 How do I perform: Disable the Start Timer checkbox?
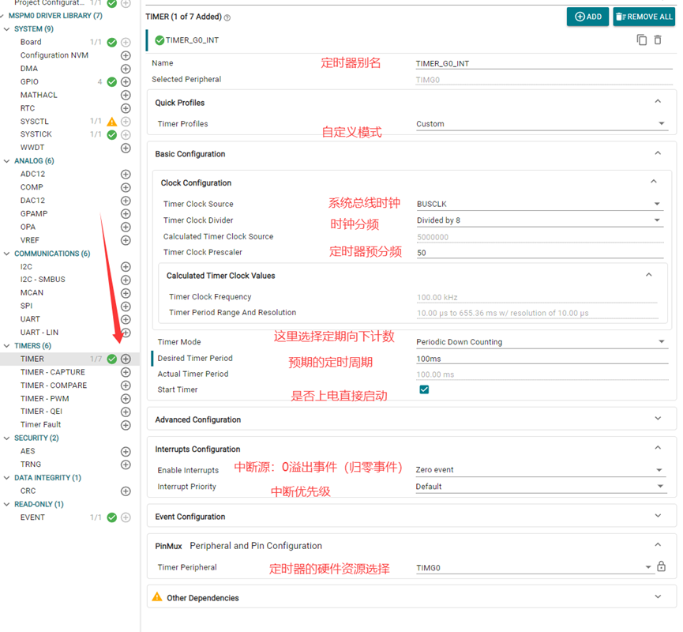pyautogui.click(x=424, y=389)
